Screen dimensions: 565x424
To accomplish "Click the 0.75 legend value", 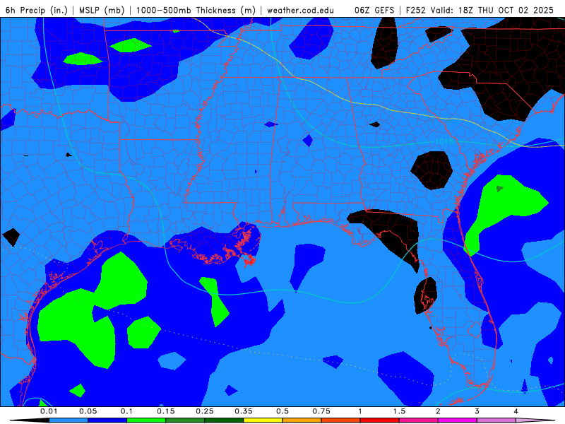I will pos(321,411).
